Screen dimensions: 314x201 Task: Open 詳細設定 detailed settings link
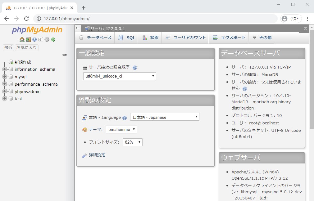97,155
